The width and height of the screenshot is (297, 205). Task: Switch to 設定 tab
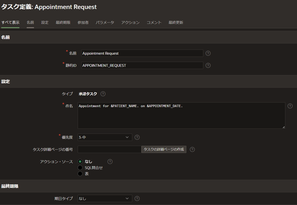point(45,22)
